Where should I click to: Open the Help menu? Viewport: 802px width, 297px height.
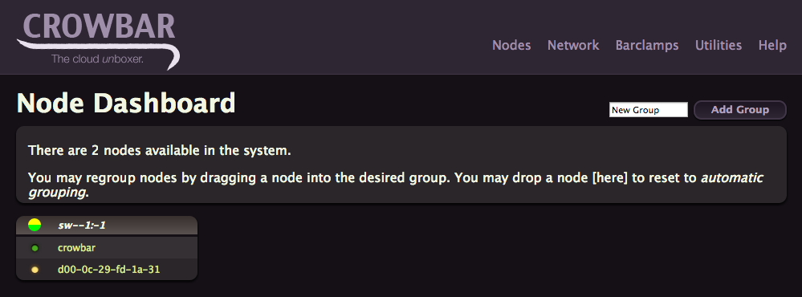click(x=772, y=46)
